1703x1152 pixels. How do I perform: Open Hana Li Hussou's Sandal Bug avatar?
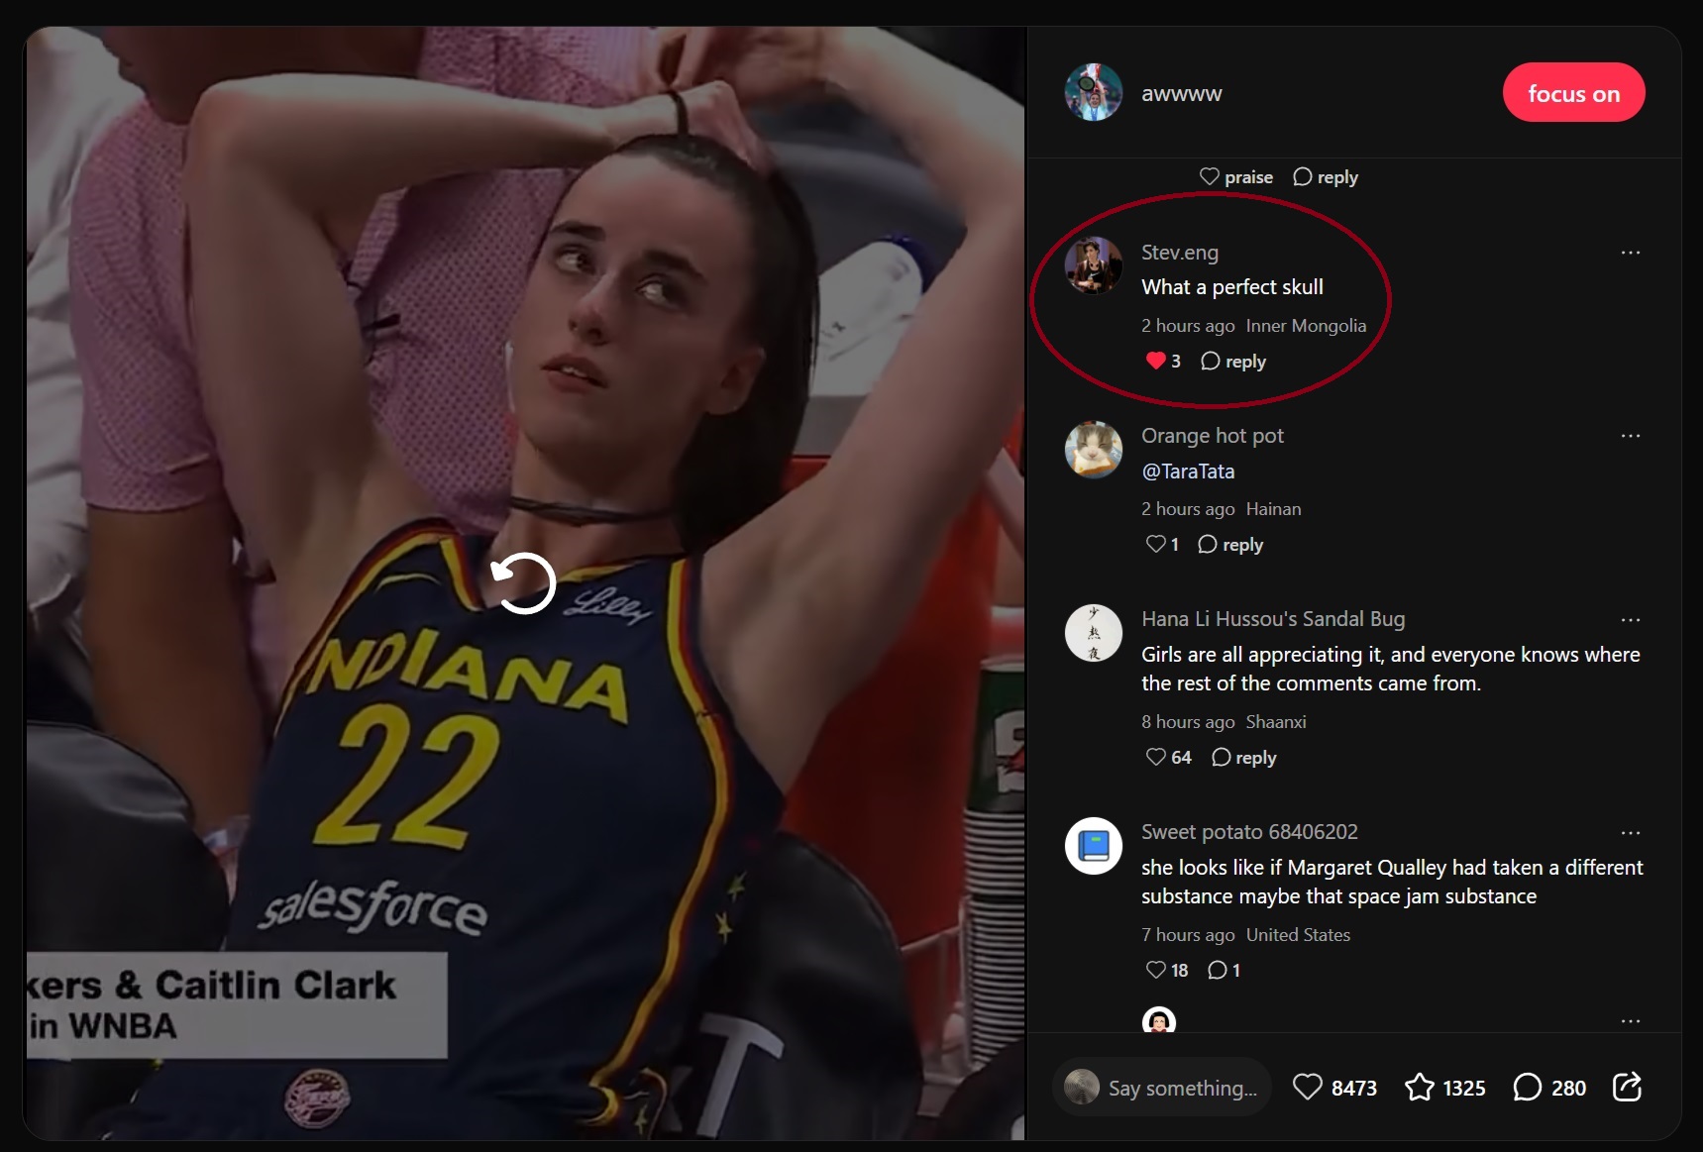1094,633
